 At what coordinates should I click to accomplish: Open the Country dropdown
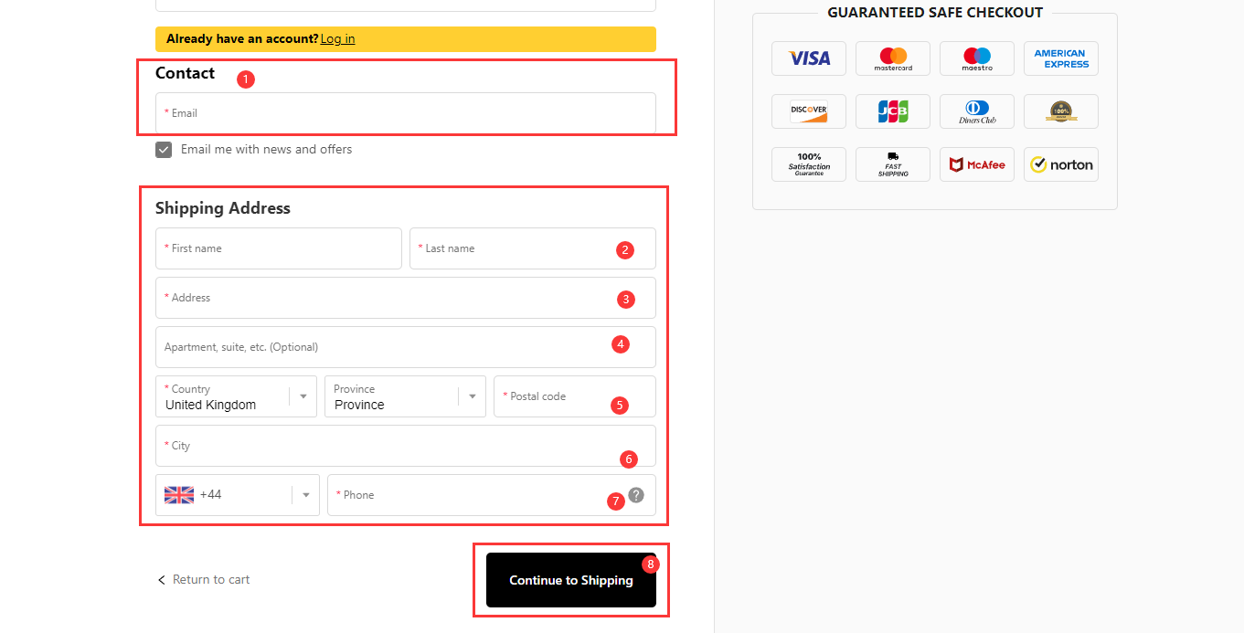tap(236, 396)
